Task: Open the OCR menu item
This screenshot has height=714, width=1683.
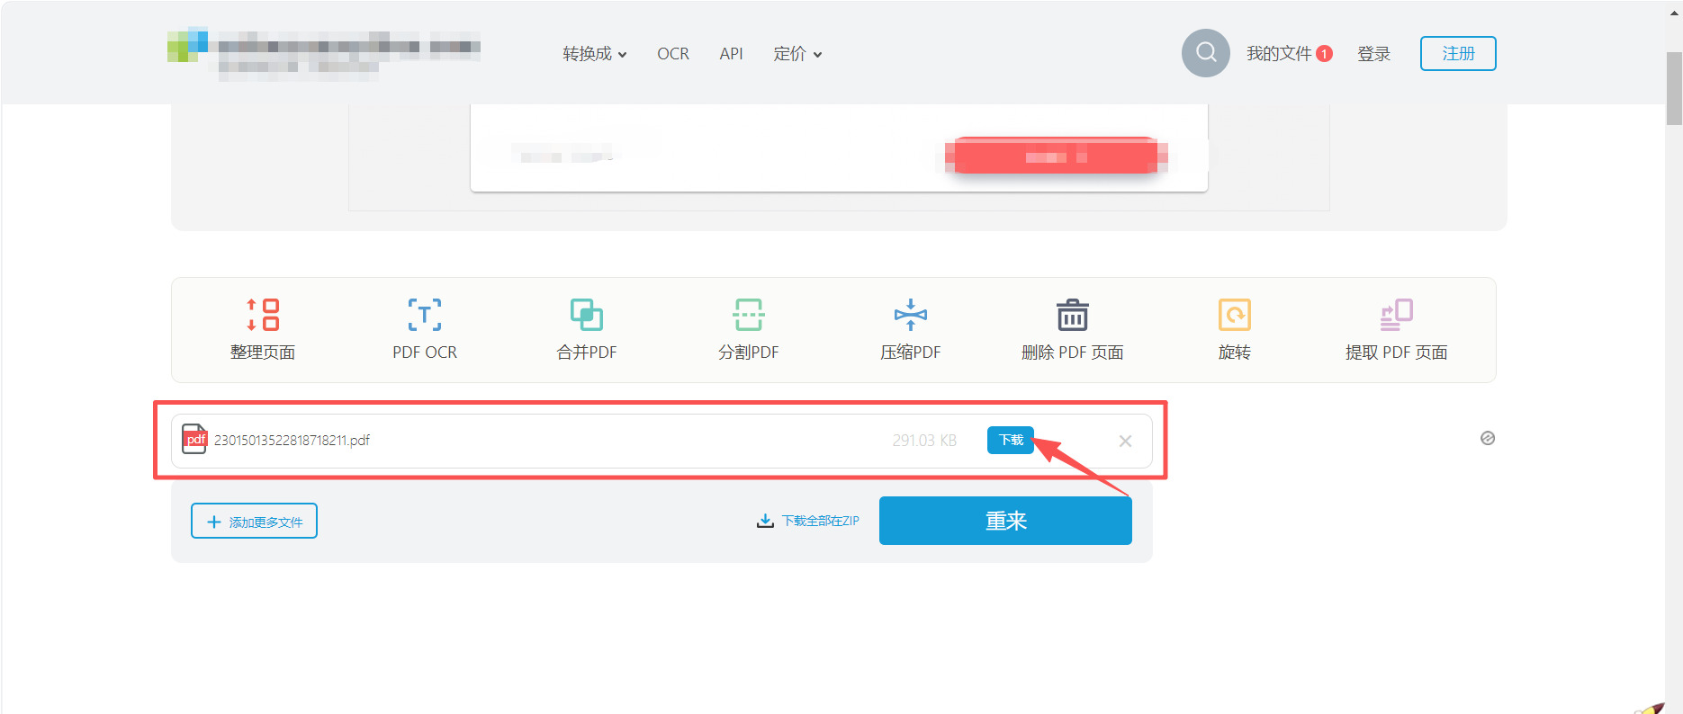Action: click(x=673, y=54)
